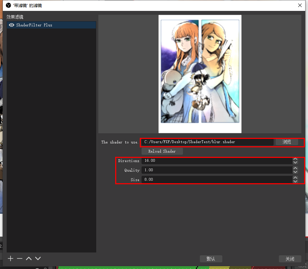Click the Directions value field

coord(217,161)
